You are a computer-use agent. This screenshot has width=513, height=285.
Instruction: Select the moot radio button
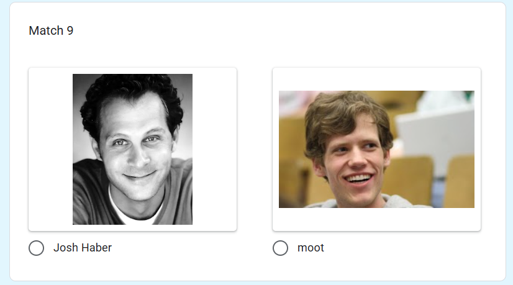click(x=280, y=248)
